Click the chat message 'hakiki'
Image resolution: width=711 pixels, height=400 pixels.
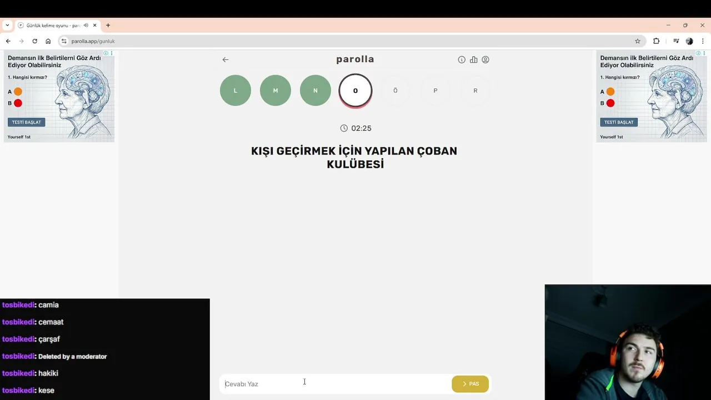(48, 373)
